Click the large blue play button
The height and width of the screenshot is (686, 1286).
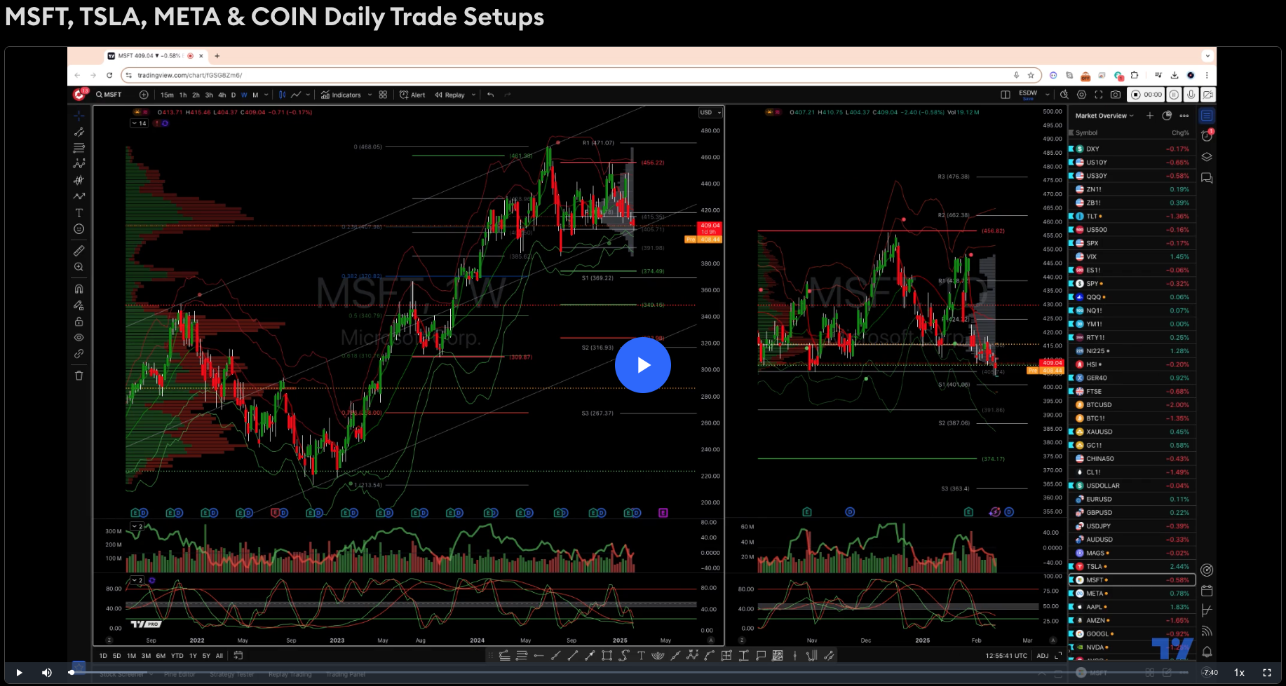[643, 365]
